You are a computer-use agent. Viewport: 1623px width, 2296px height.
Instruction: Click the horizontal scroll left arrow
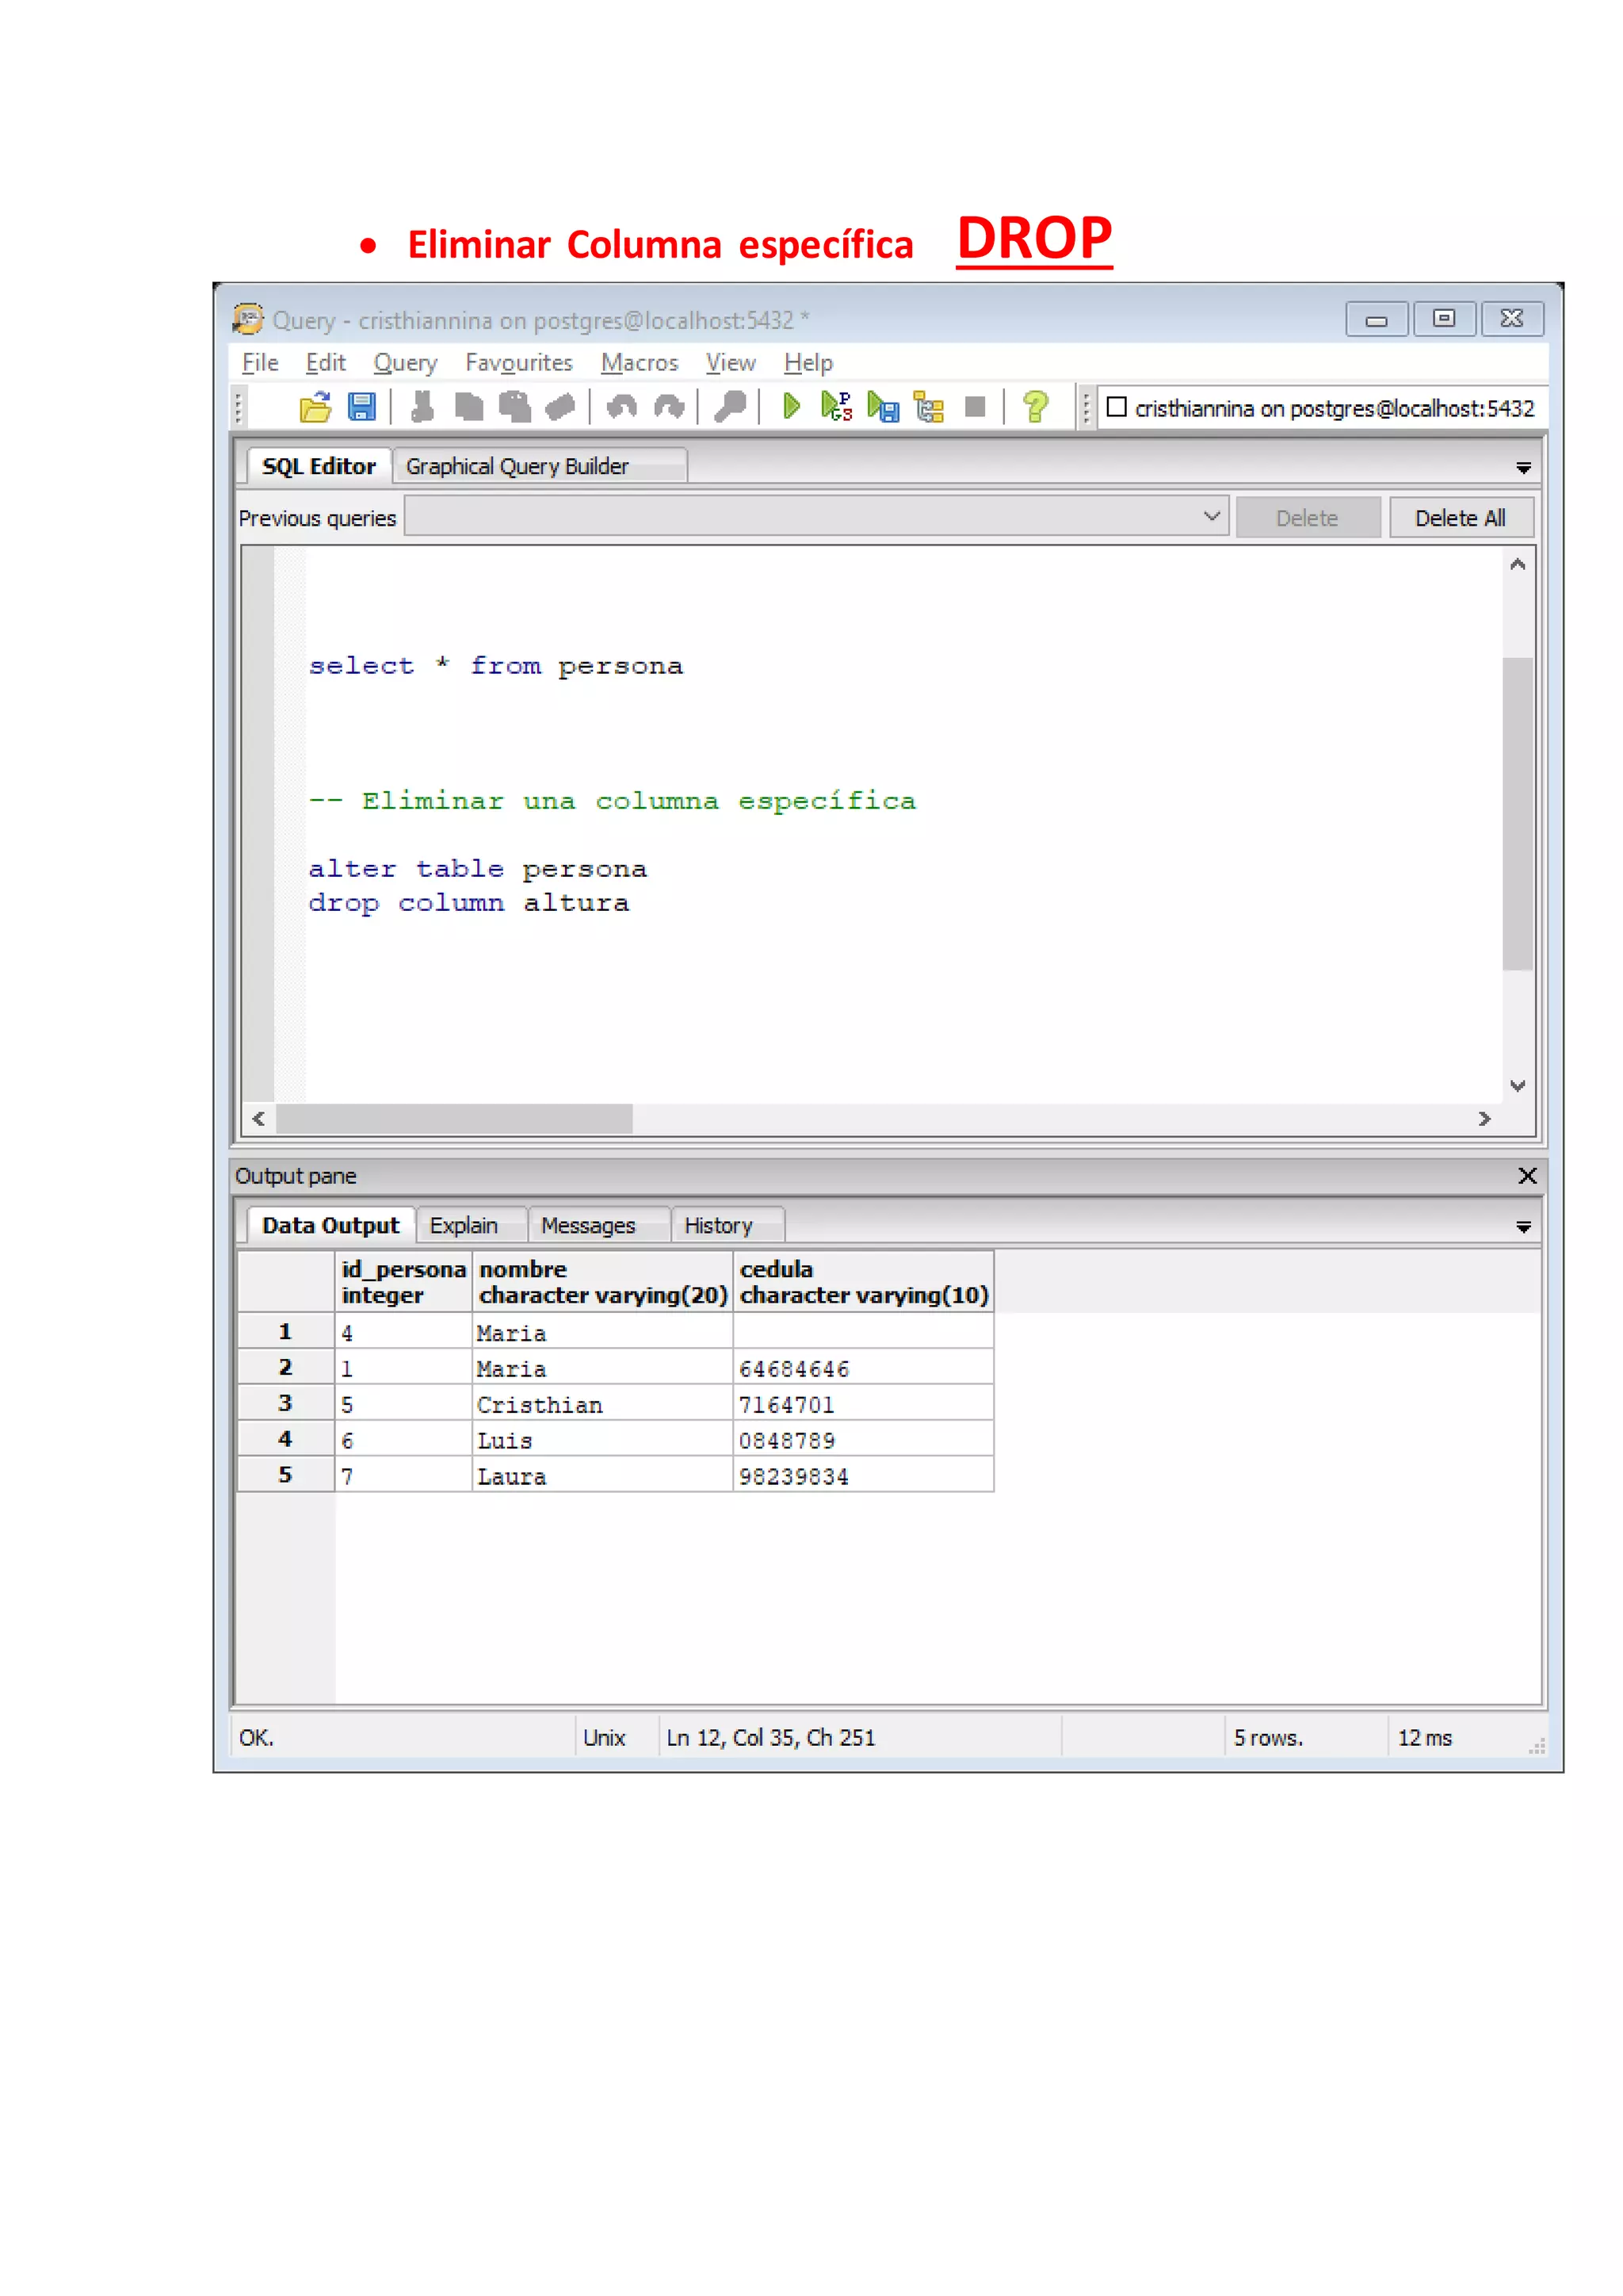pyautogui.click(x=259, y=1118)
